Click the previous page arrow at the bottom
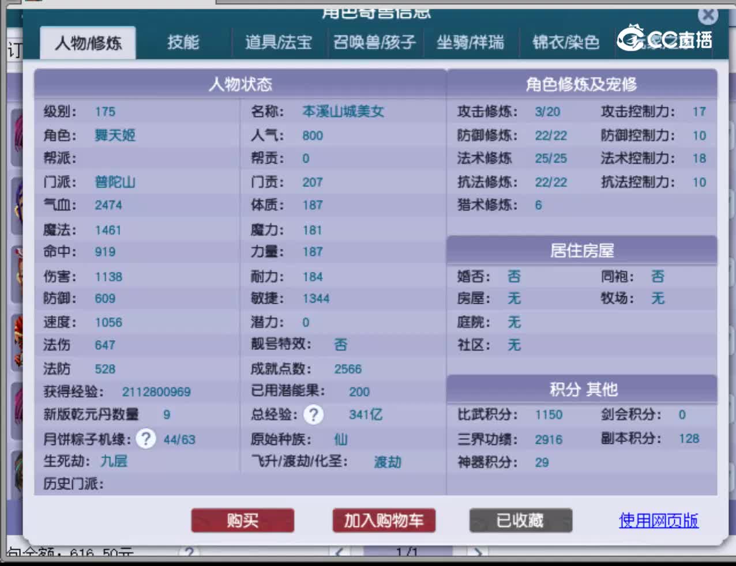Image resolution: width=736 pixels, height=566 pixels. (338, 552)
